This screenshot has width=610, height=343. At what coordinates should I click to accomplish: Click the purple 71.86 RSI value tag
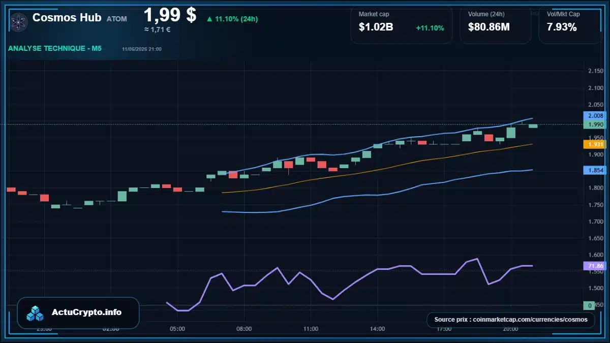[594, 266]
